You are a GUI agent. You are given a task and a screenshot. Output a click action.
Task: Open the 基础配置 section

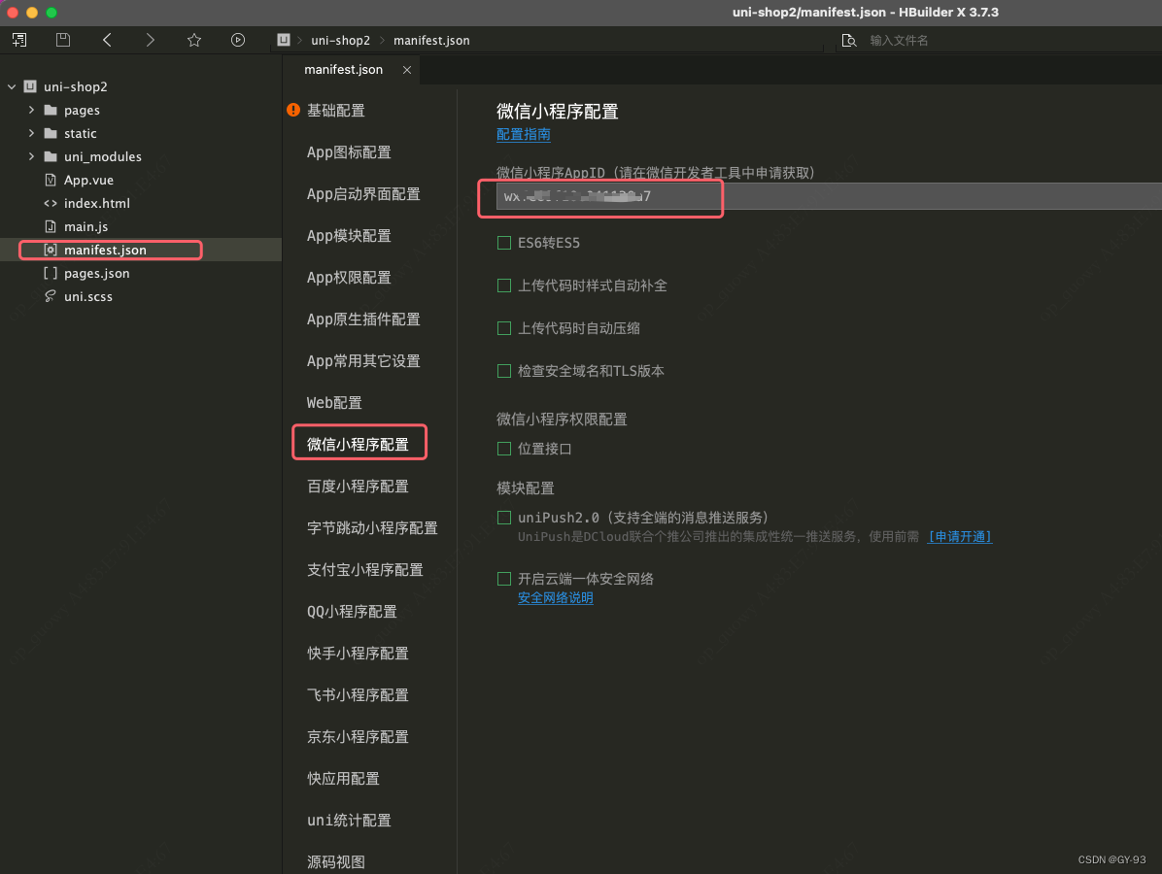click(x=336, y=111)
